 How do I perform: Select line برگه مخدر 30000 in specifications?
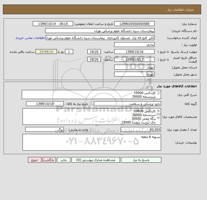[144, 119]
